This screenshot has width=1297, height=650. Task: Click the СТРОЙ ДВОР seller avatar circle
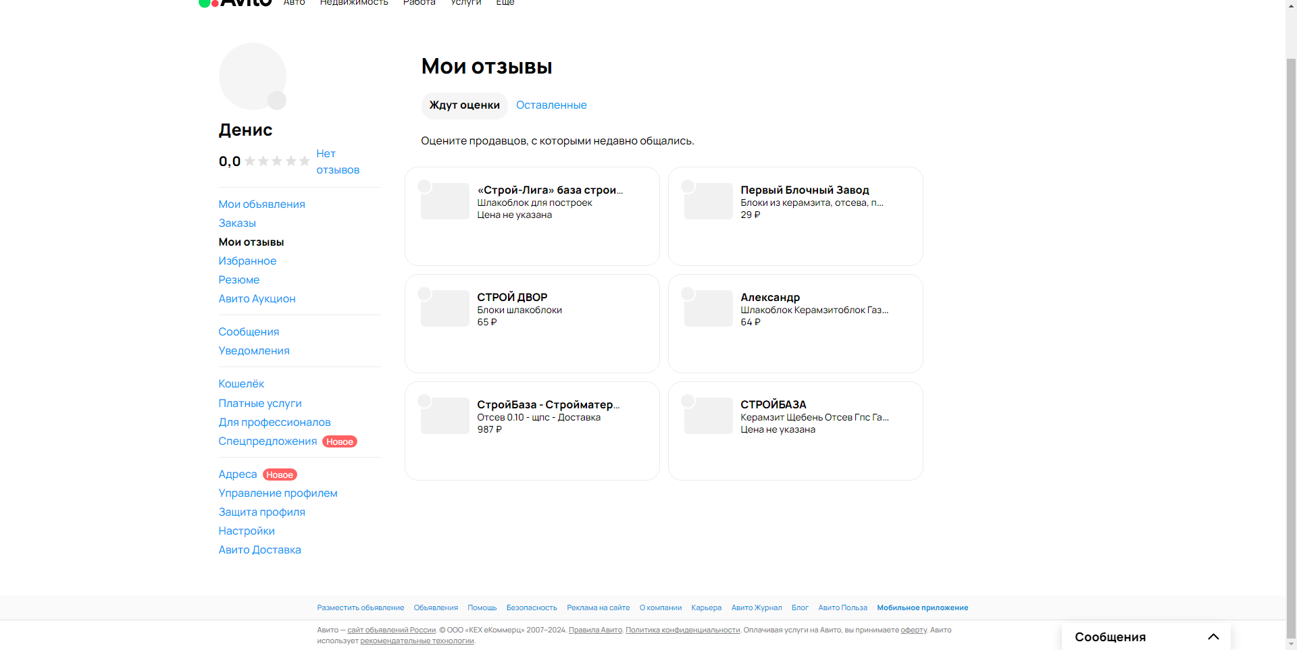pyautogui.click(x=424, y=294)
